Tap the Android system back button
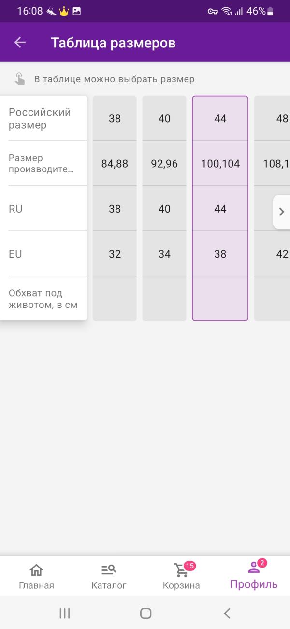The height and width of the screenshot is (629, 290). click(227, 613)
